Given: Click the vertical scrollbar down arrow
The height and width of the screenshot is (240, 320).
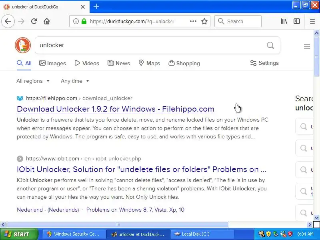Looking at the screenshot, I should click(x=316, y=218).
